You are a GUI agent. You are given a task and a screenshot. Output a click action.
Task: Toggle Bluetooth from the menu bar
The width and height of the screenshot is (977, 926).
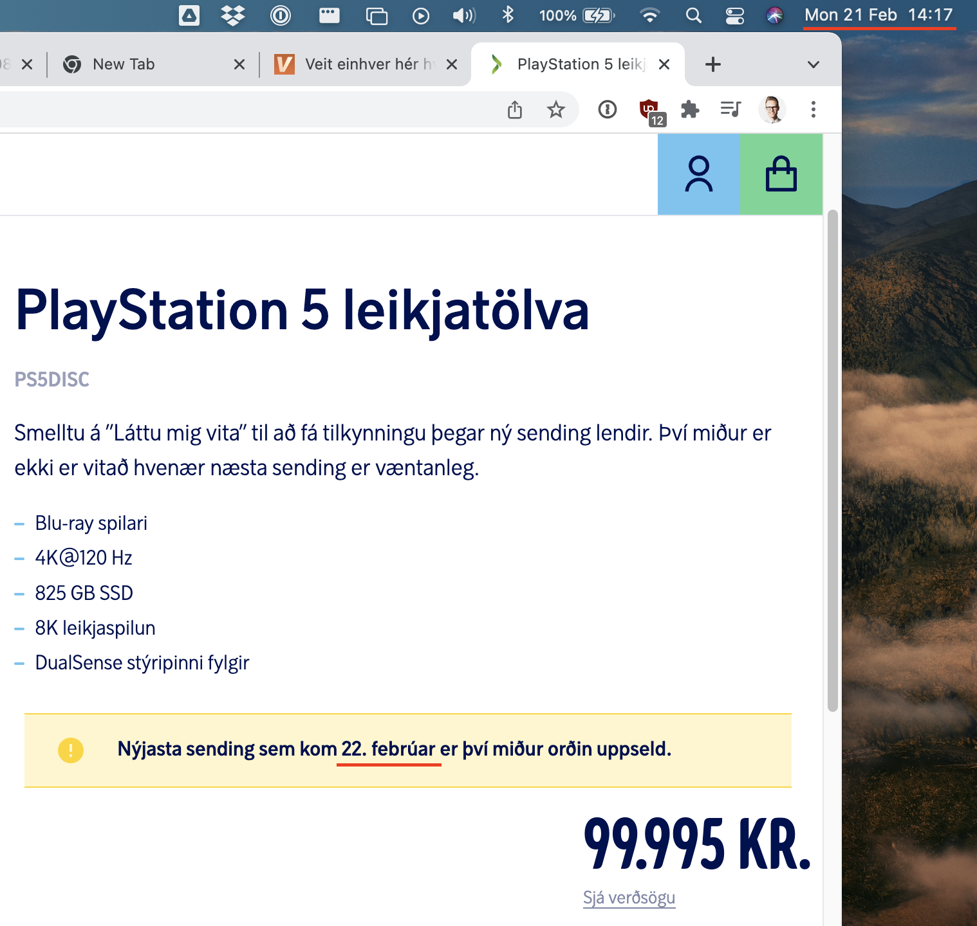(508, 15)
